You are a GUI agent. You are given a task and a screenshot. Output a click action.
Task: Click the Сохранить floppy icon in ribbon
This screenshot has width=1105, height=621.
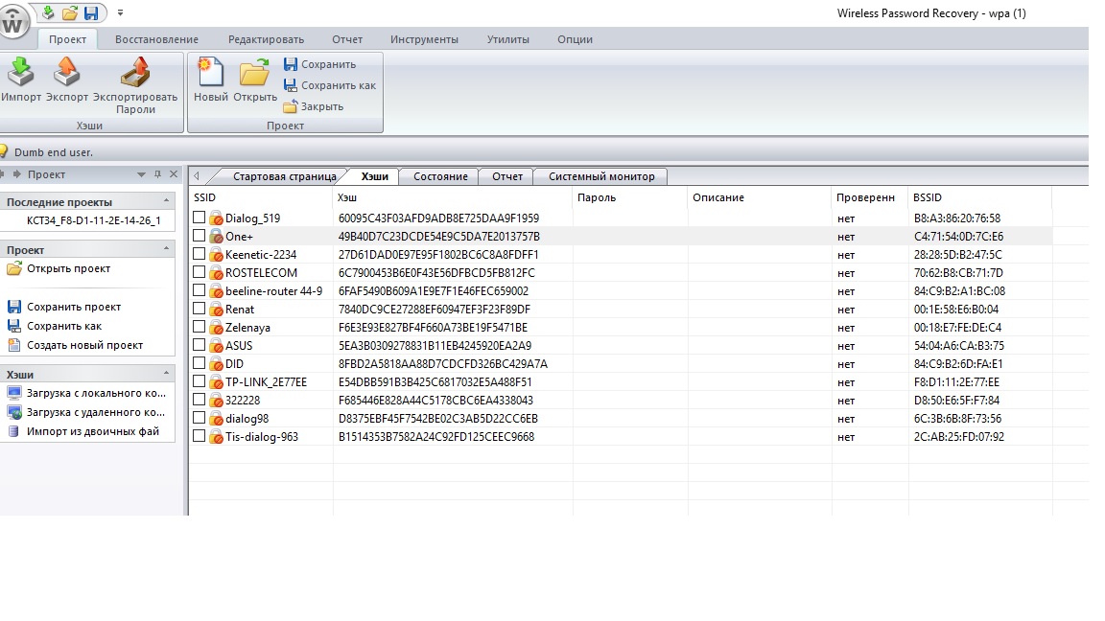[291, 64]
